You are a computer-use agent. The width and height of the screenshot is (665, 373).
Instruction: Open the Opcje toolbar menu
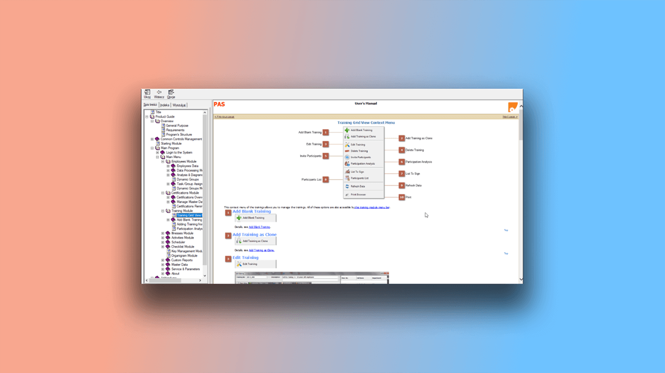pyautogui.click(x=171, y=93)
